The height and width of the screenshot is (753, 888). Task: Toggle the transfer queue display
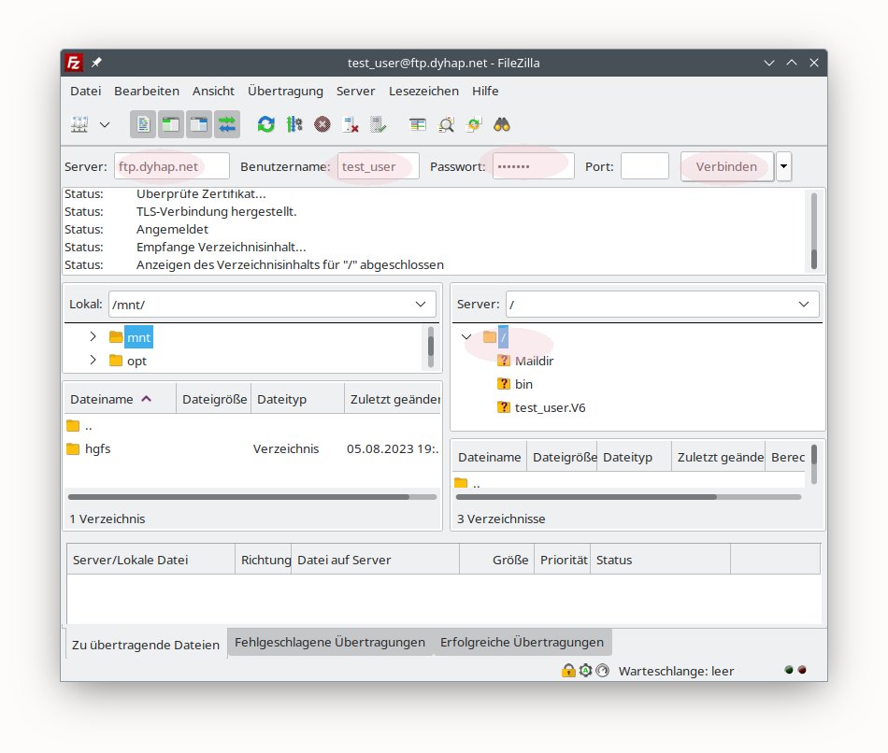click(227, 124)
